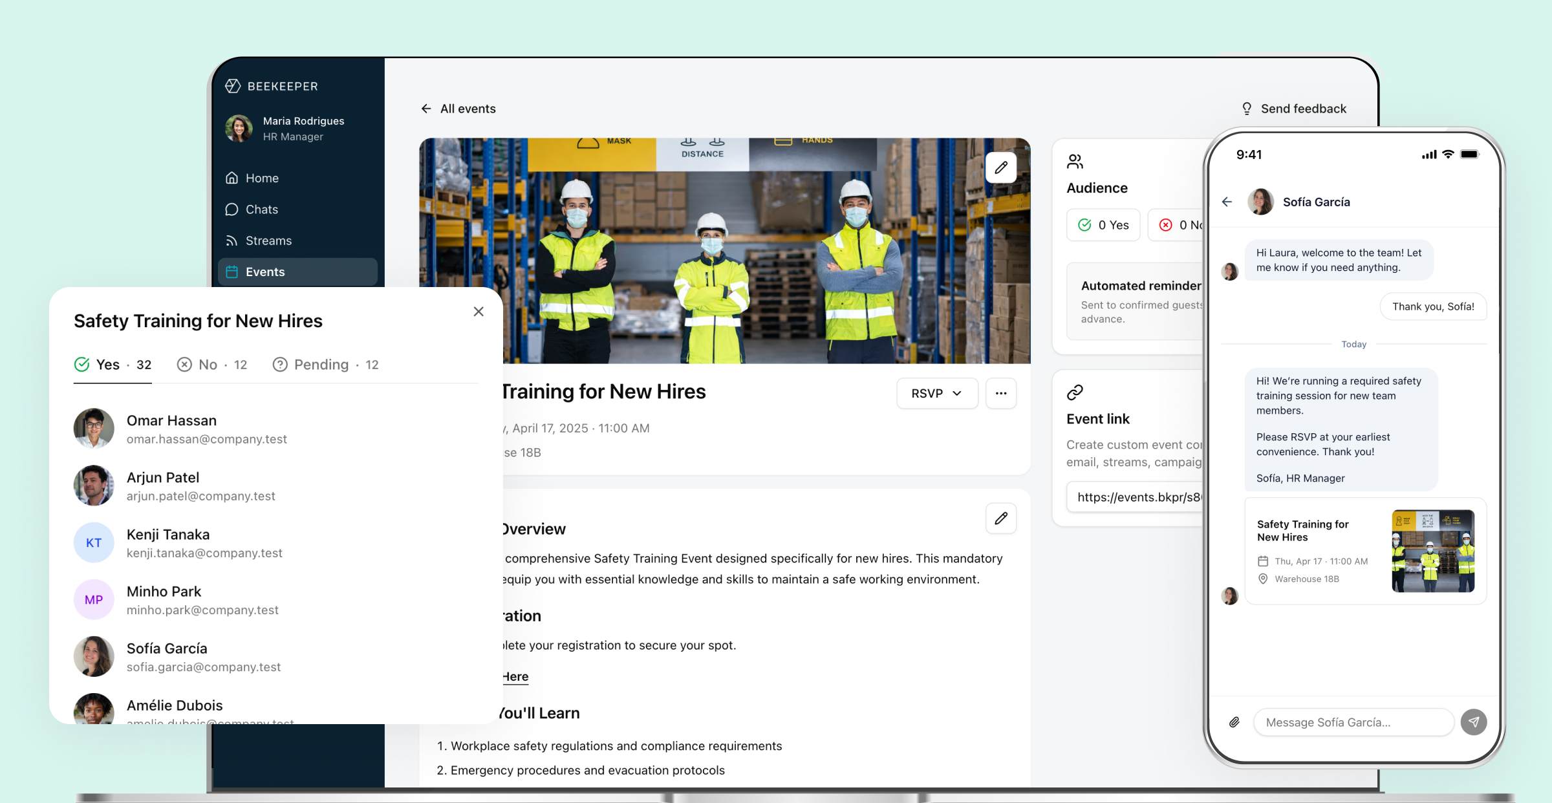This screenshot has height=803, width=1552.
Task: Click the pencil edit icon on banner image
Action: (x=1000, y=168)
